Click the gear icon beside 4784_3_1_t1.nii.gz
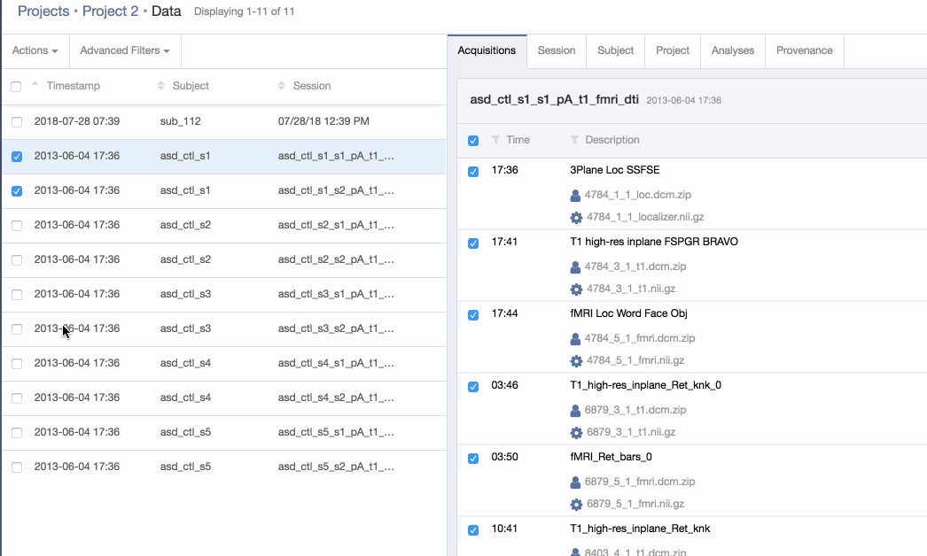The height and width of the screenshot is (556, 927). click(x=576, y=289)
